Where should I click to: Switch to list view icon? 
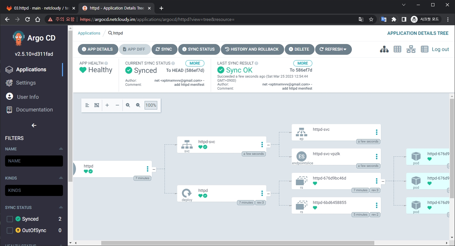click(x=424, y=49)
